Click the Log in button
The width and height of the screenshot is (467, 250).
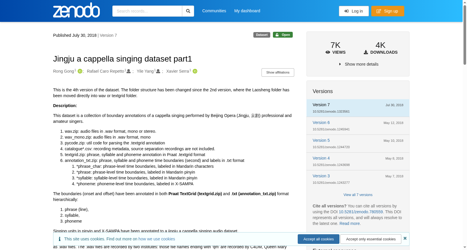pyautogui.click(x=354, y=11)
